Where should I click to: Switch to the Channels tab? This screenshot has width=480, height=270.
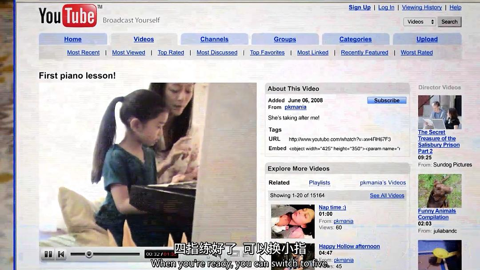click(214, 39)
